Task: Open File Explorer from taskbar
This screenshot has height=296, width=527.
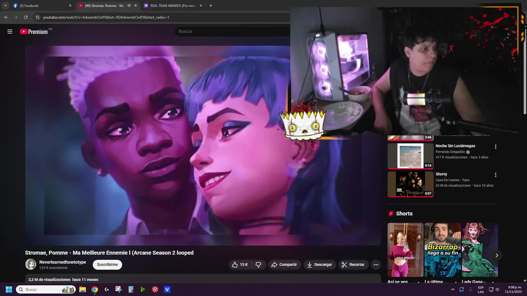Action: (82, 289)
